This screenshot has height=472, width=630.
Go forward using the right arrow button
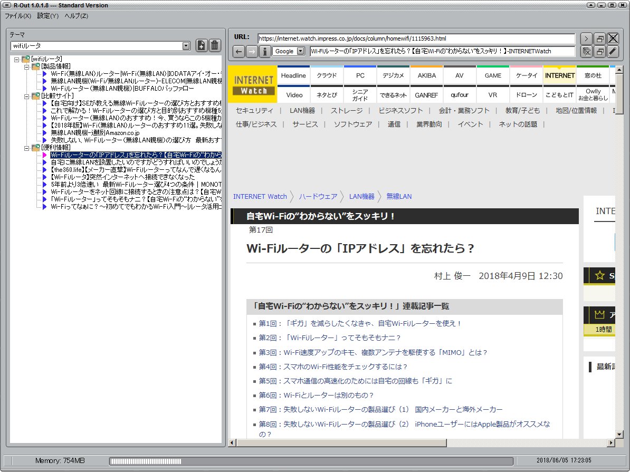click(252, 51)
